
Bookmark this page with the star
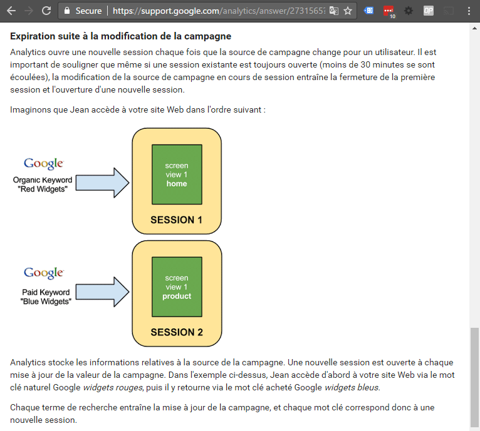(348, 11)
